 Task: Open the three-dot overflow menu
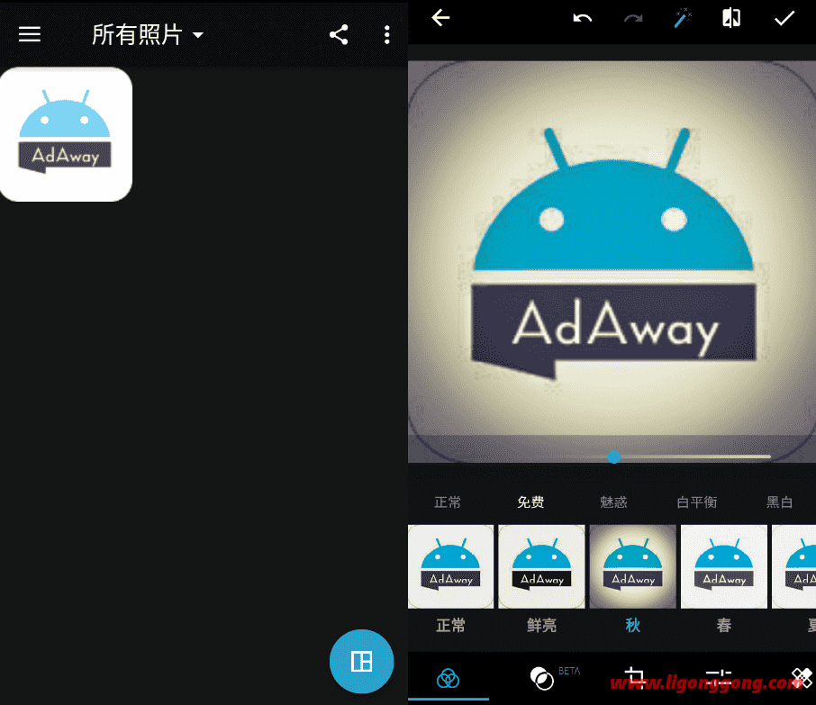point(386,35)
